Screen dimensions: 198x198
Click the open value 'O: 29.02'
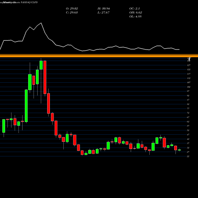[x=72, y=9]
